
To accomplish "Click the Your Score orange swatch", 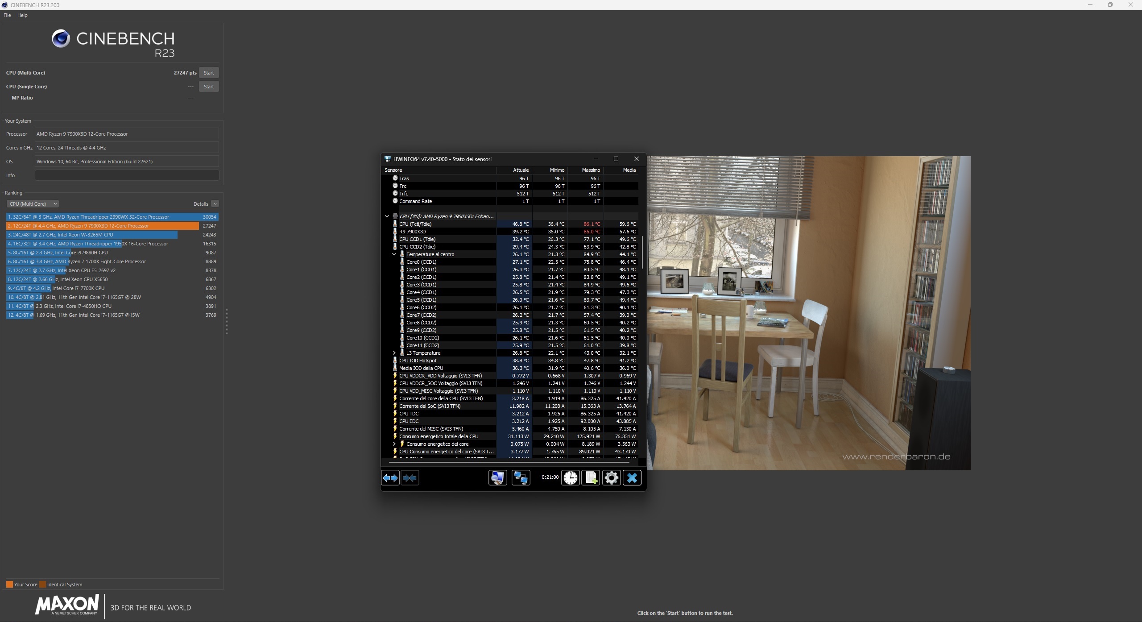I will (x=9, y=585).
